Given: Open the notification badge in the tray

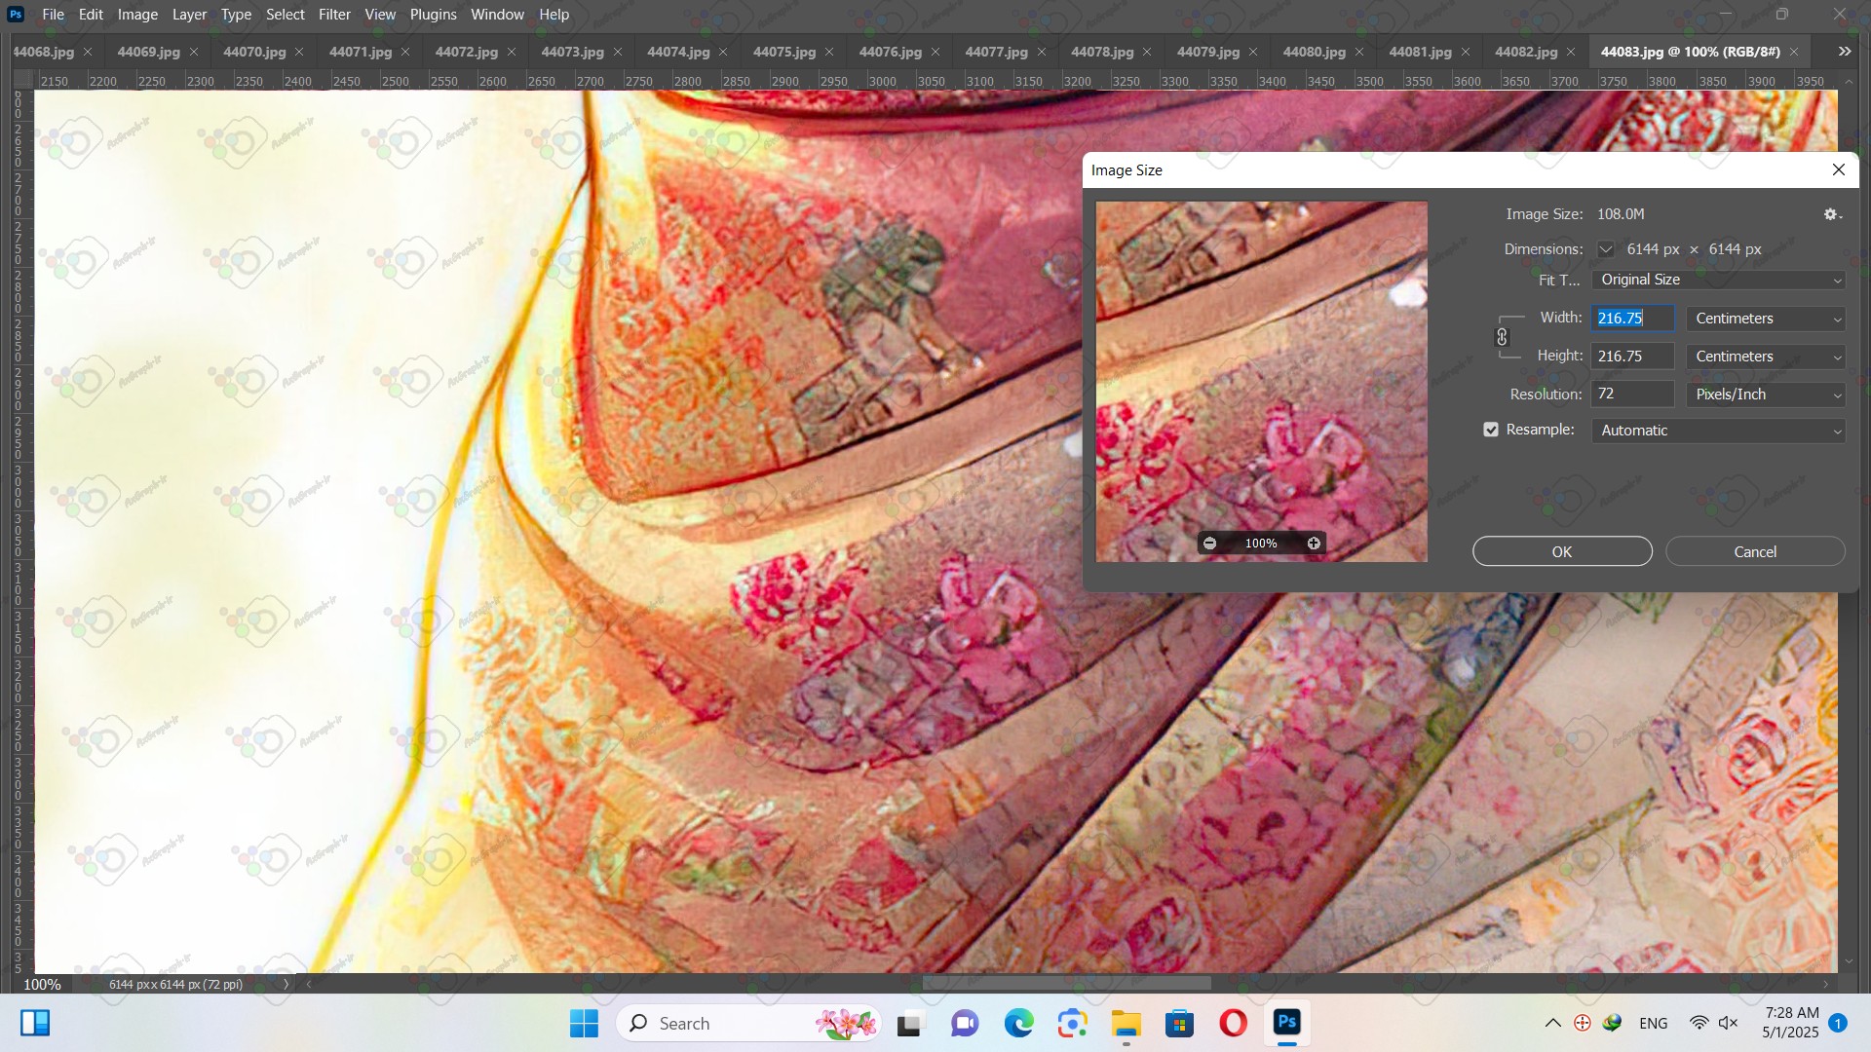Looking at the screenshot, I should tap(1838, 1023).
